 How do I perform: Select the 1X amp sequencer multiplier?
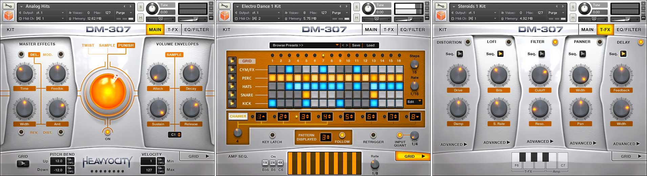pos(265,163)
